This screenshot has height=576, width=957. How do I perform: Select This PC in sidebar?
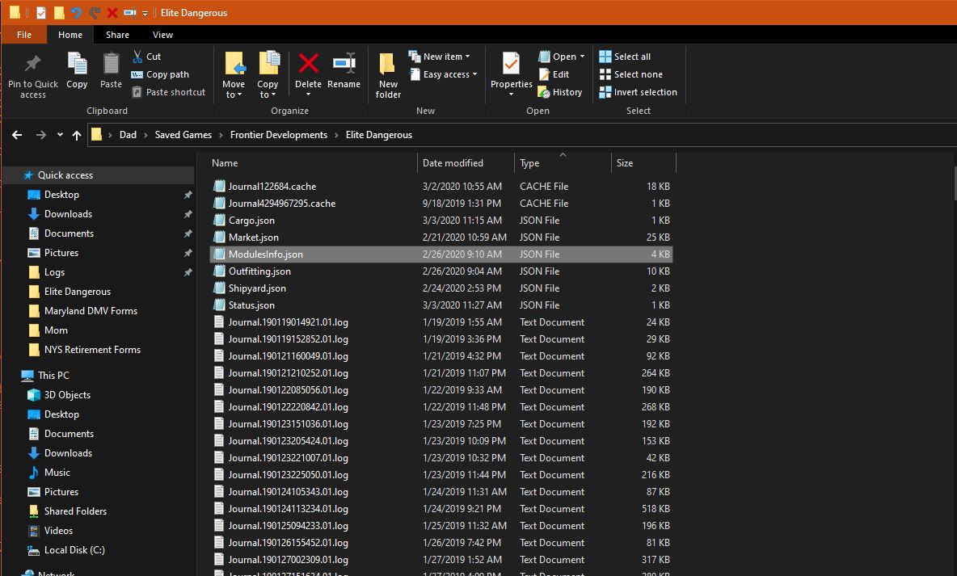pyautogui.click(x=53, y=376)
